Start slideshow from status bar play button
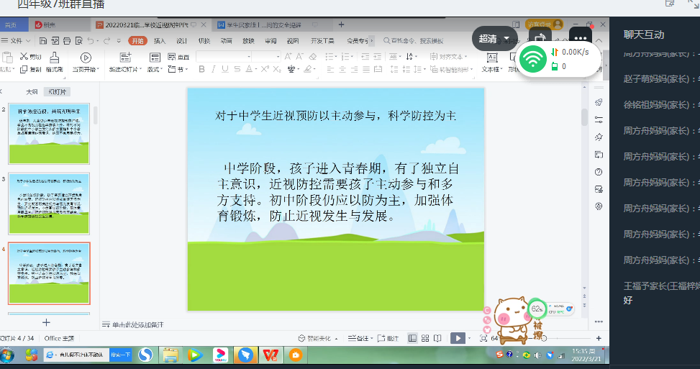 (457, 337)
